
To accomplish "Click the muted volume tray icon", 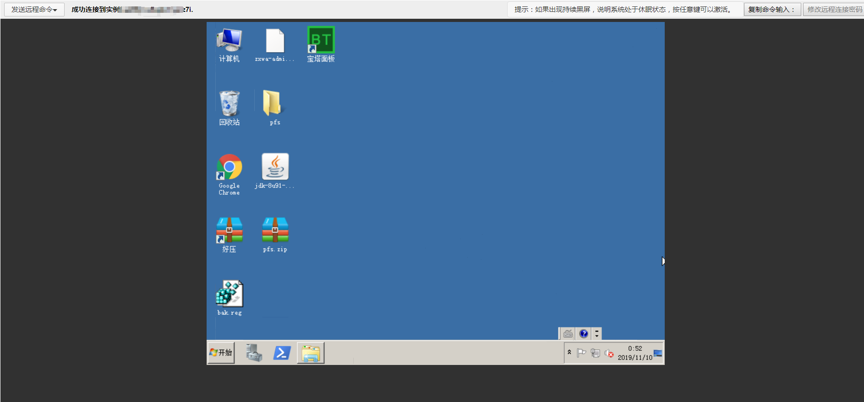I will pyautogui.click(x=609, y=353).
